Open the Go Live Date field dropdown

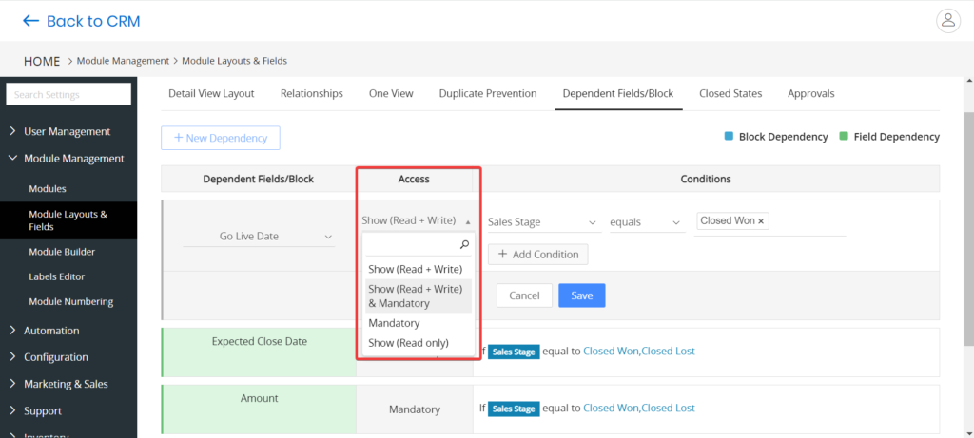259,237
